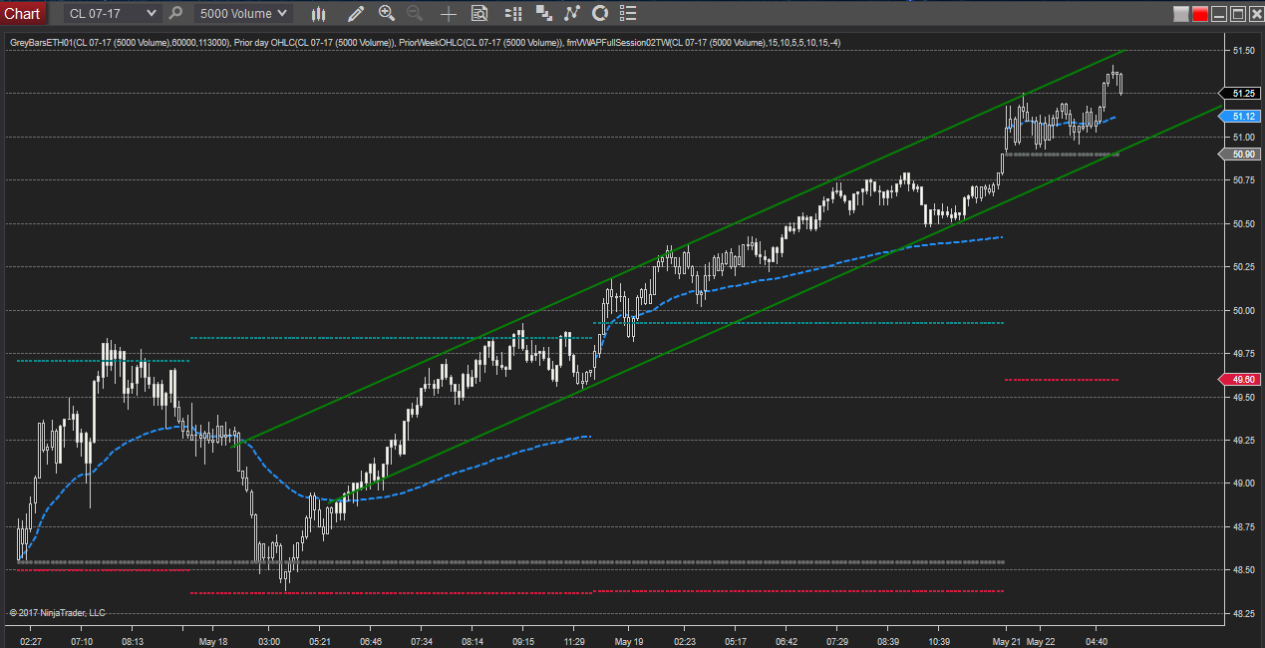Screen dimensions: 1265x648
Task: Click the 50.50 price axis label
Action: tap(1243, 223)
